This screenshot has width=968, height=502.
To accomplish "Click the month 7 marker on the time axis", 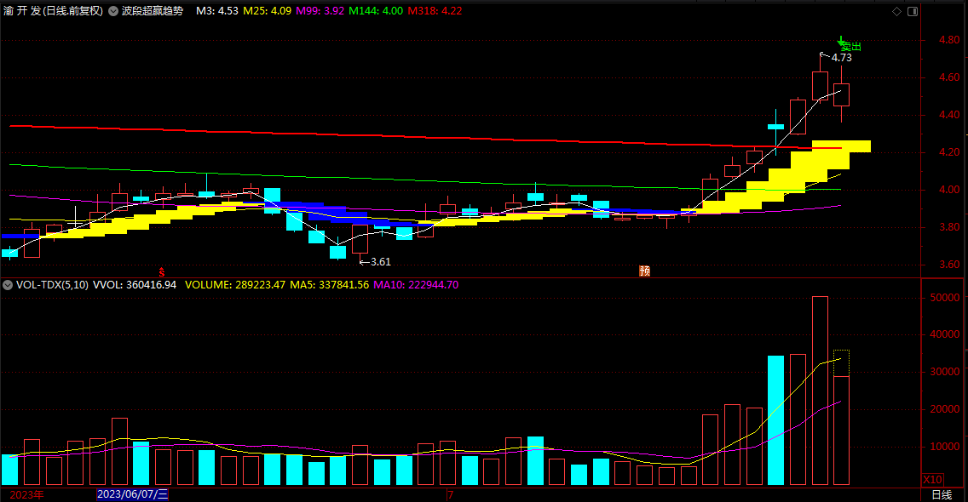I will point(451,495).
